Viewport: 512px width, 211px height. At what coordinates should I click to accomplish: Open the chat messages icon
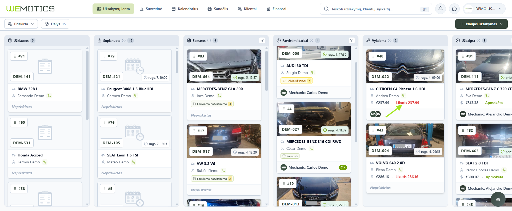pos(454,9)
